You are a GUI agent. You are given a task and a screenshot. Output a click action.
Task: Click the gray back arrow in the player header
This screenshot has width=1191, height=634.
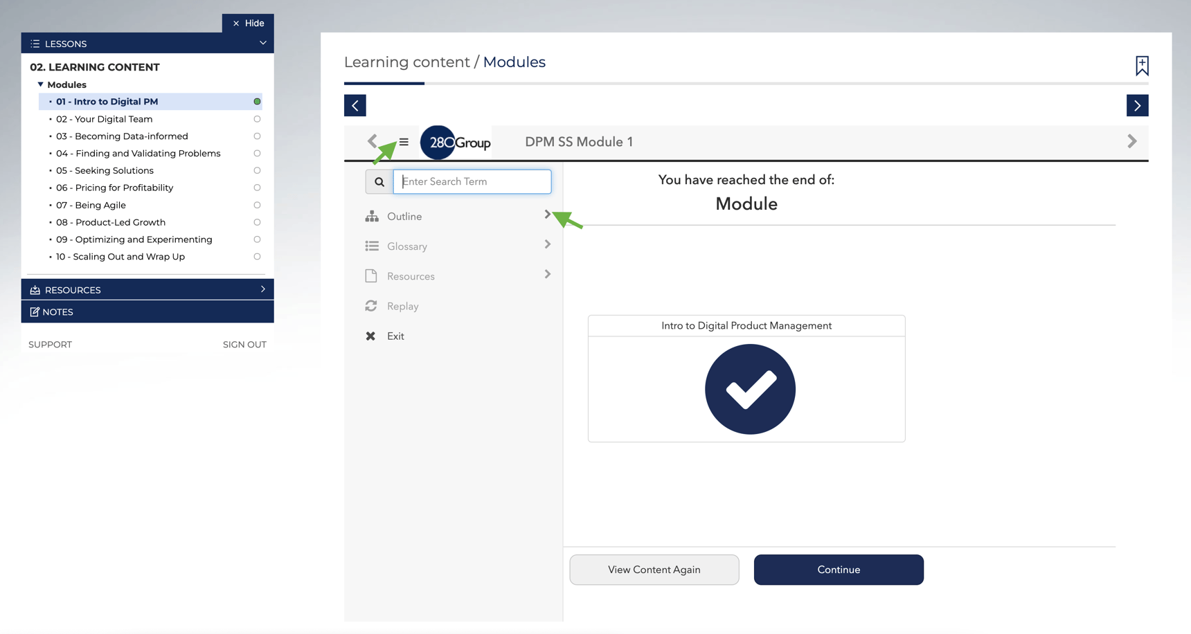(372, 141)
